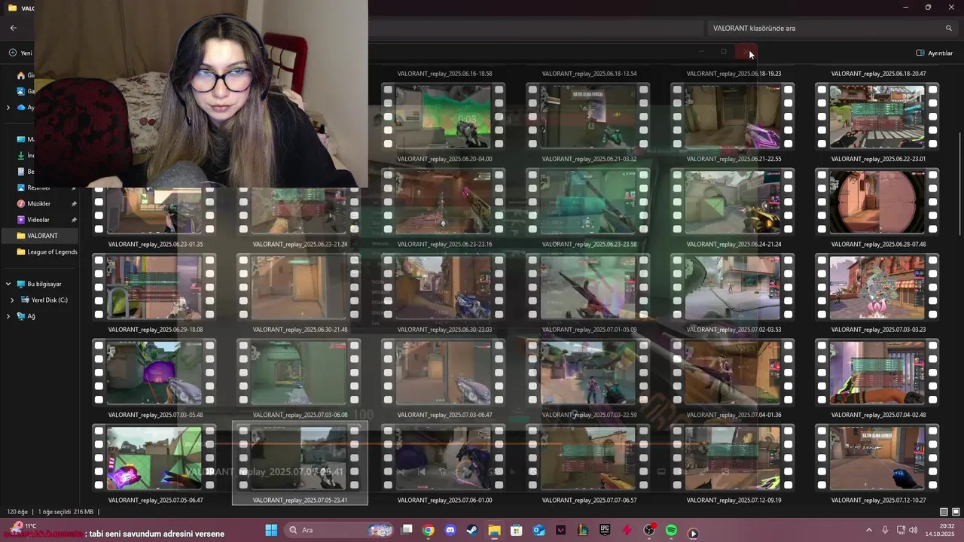
Task: Open Google Chrome from the taskbar
Action: pos(429,530)
